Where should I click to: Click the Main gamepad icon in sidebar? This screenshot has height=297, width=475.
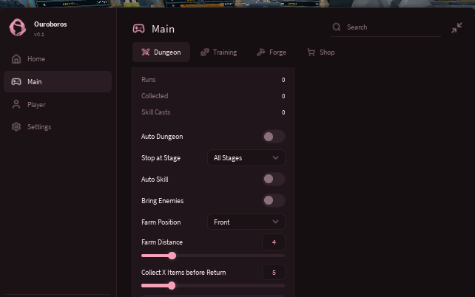pyautogui.click(x=16, y=82)
